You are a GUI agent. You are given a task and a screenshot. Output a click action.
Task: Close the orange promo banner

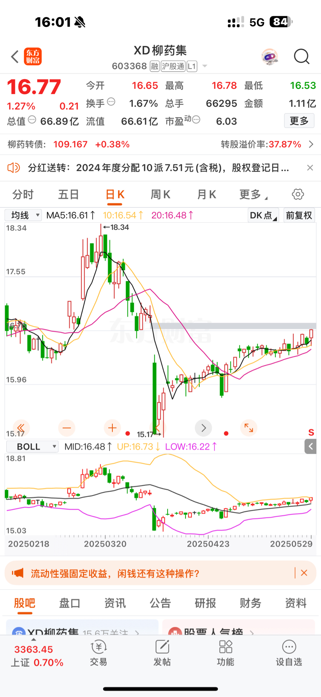(304, 573)
